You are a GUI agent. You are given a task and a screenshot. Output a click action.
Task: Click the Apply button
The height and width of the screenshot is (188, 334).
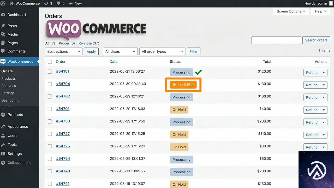pos(91,51)
